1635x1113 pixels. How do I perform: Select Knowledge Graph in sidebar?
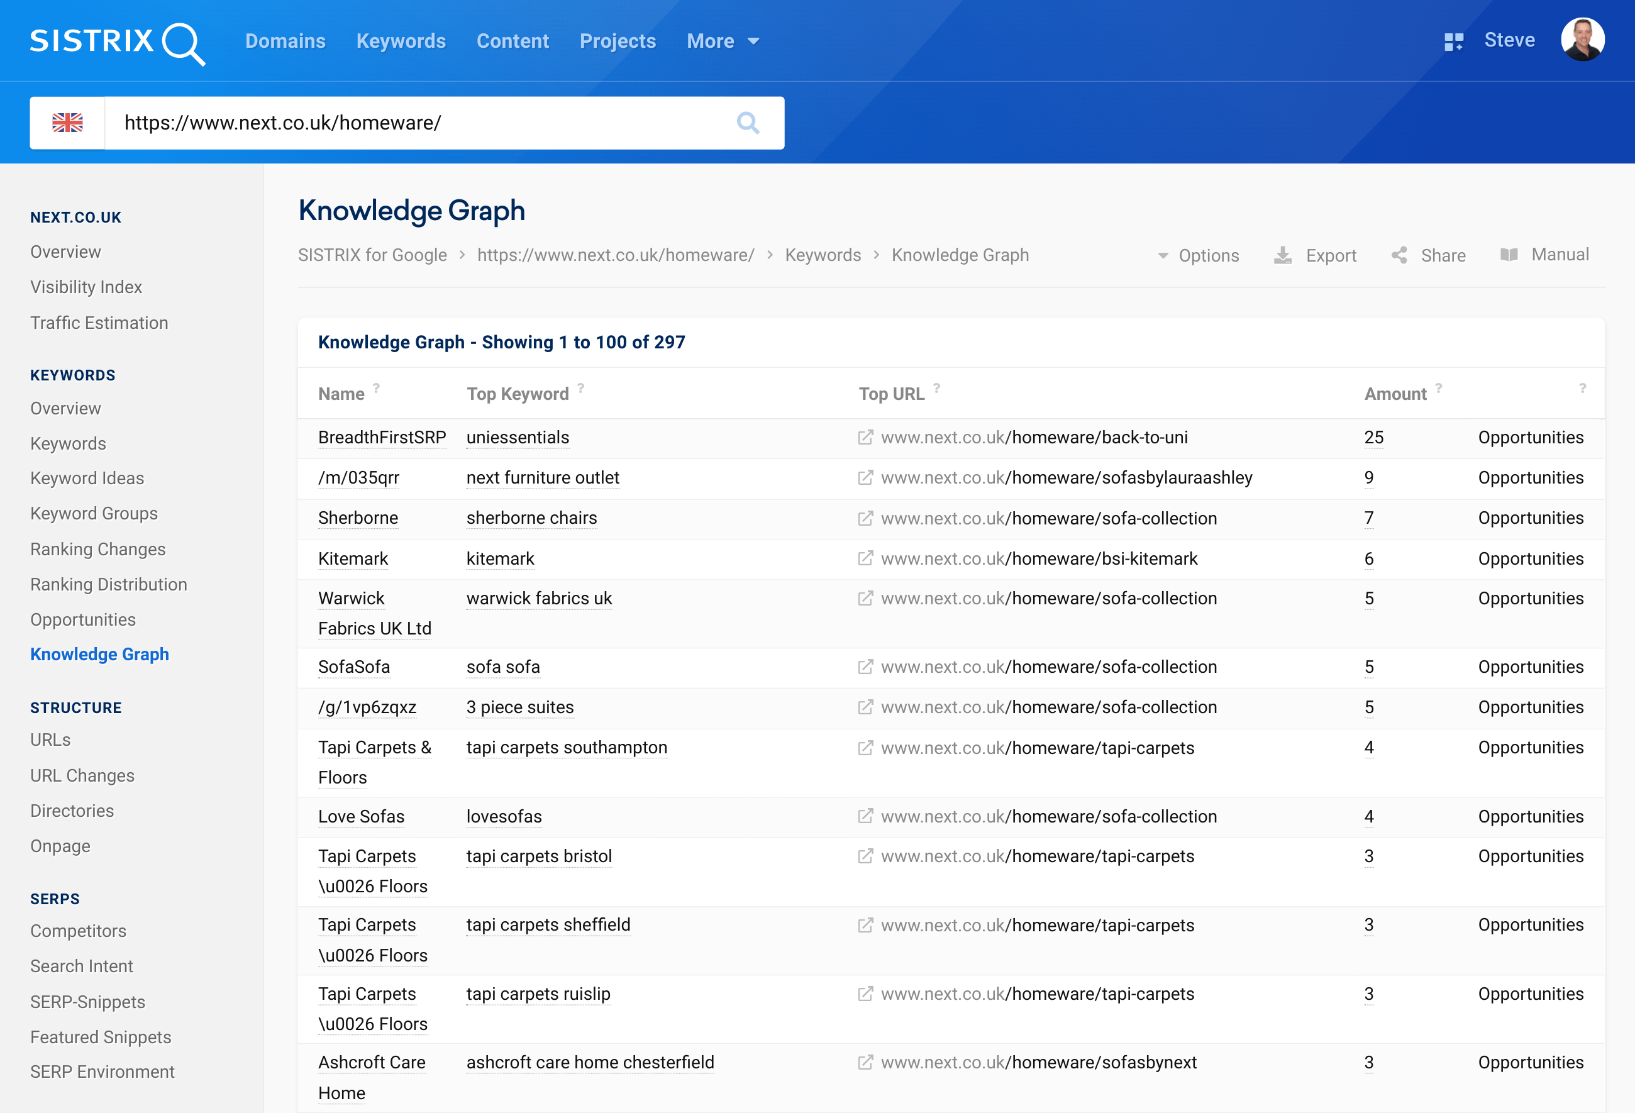point(100,655)
